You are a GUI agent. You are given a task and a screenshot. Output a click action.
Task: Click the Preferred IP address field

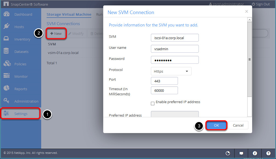pos(175,114)
